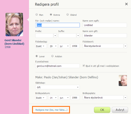131x114 pixels.
Task: Open the Släktskap dropdown showing Gift
Action: [x=58, y=87]
